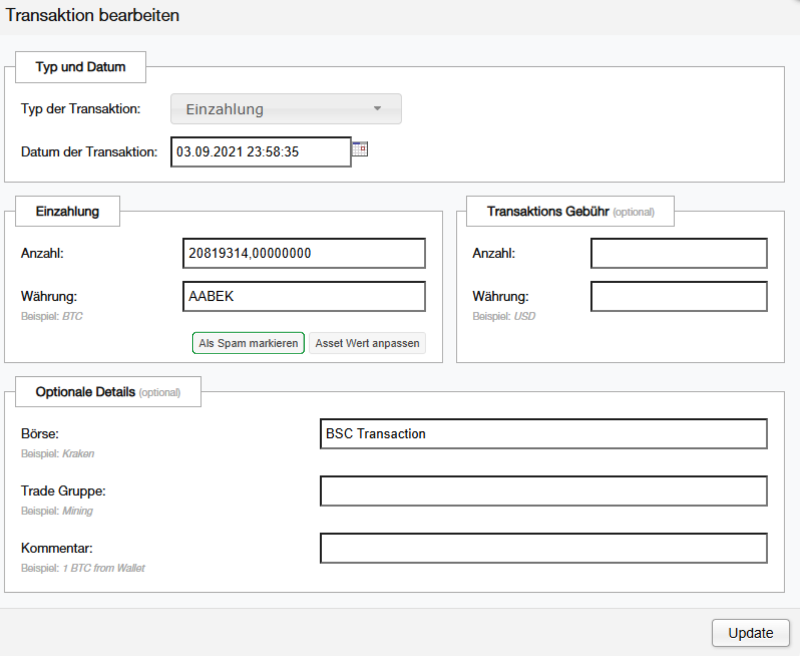Click the Typ und Datum section header
Viewport: 800px width, 656px height.
tap(80, 67)
